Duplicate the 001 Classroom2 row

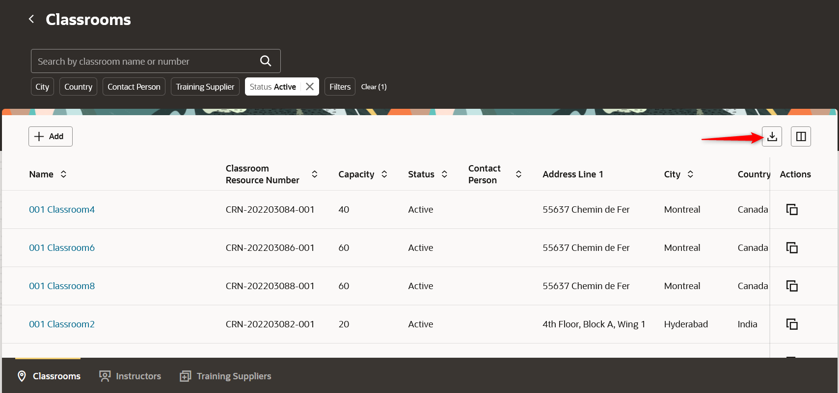tap(792, 324)
